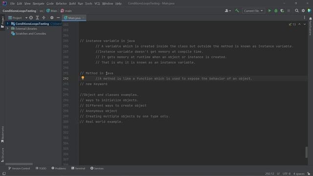Click the Stop icon in toolbar
Image resolution: width=313 pixels, height=176 pixels.
(x=289, y=11)
